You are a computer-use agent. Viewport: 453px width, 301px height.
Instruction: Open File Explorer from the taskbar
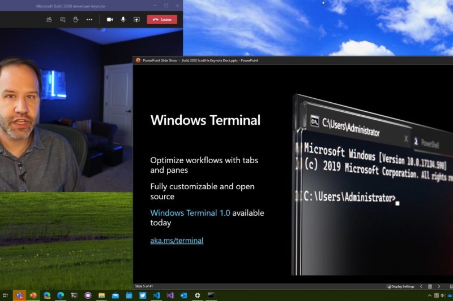[x=101, y=295]
